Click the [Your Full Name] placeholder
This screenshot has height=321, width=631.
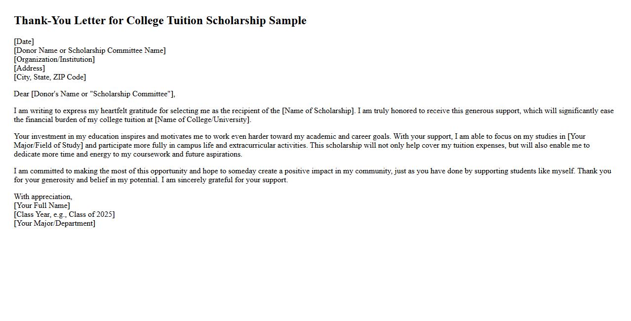[x=42, y=205]
